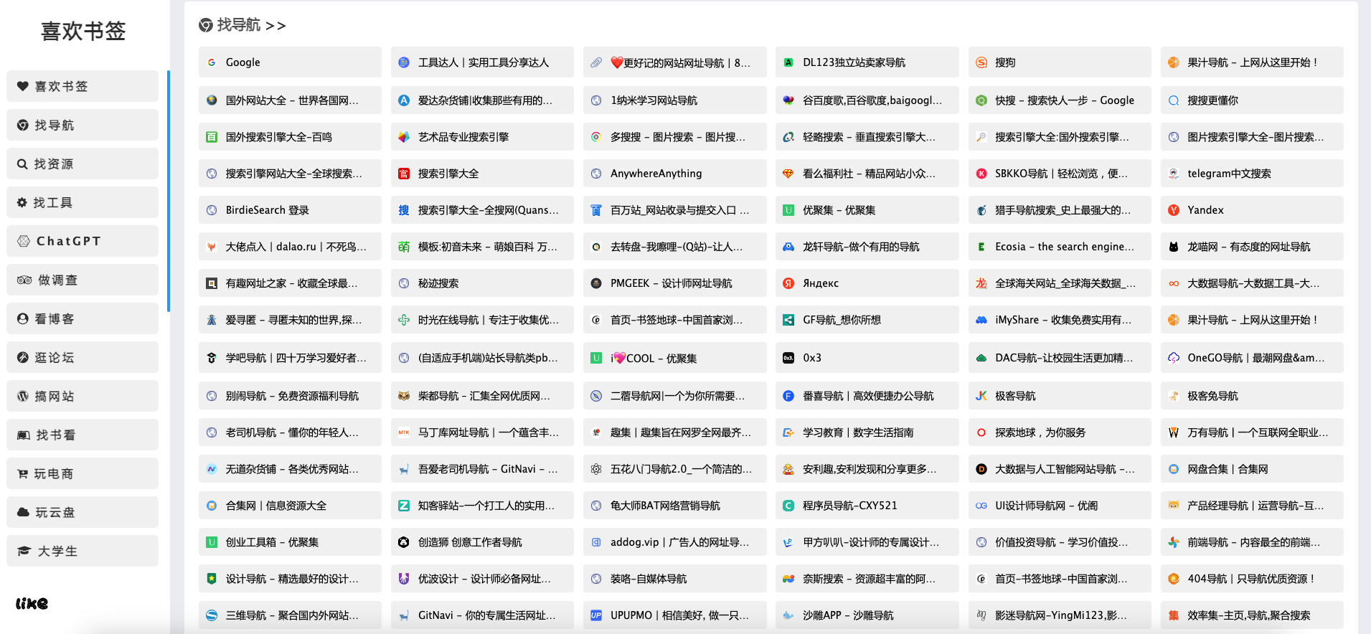
Task: Open 网盘合集 | 合集网 bookmark
Action: [x=1252, y=469]
